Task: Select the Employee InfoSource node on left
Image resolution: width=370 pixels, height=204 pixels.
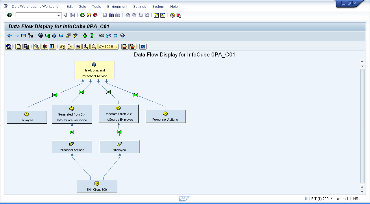Action: tap(27, 117)
